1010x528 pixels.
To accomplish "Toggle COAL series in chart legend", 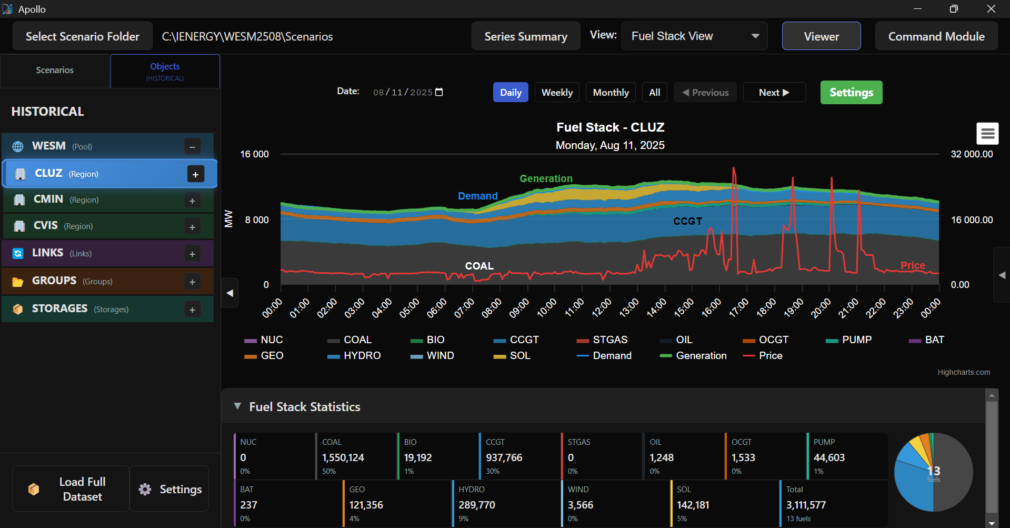I will pyautogui.click(x=357, y=340).
